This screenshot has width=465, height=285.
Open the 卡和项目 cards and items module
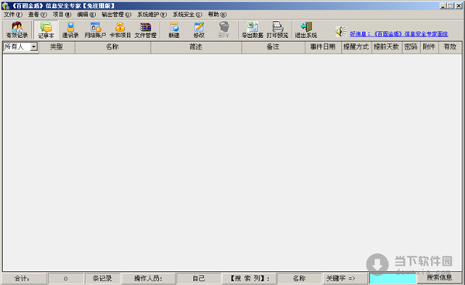pyautogui.click(x=120, y=30)
